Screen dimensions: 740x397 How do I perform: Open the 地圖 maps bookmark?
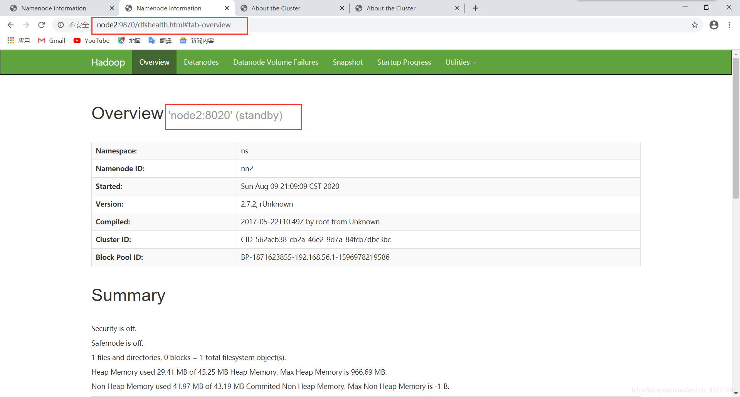[129, 40]
